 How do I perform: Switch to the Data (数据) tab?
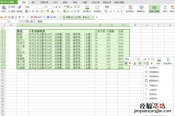(x=65, y=2)
